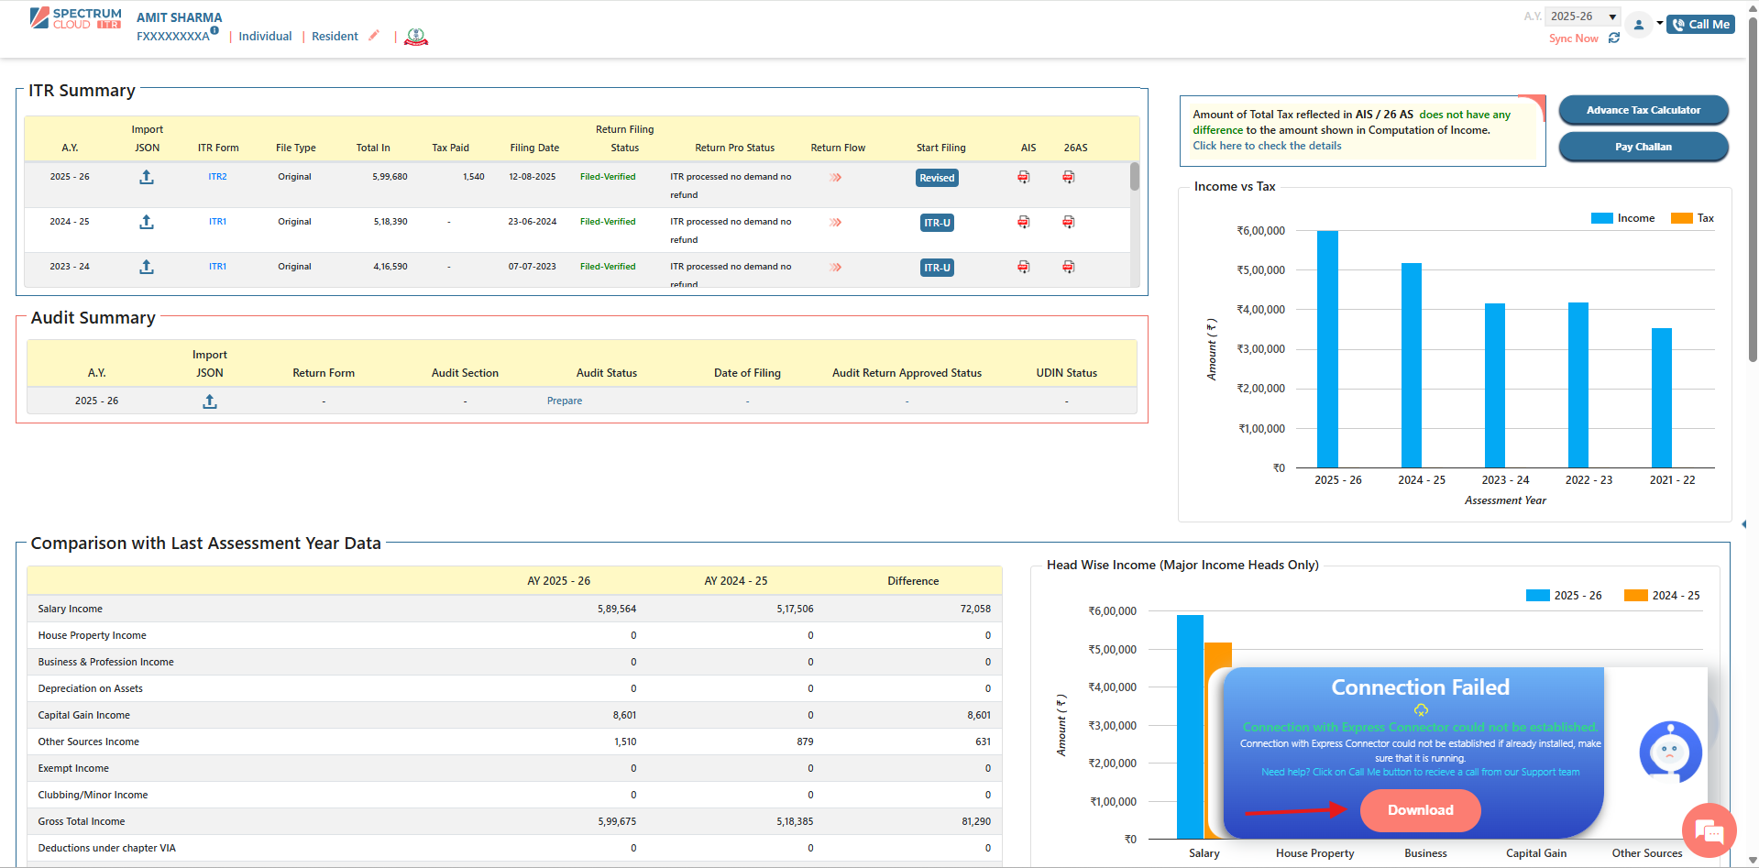This screenshot has height=868, width=1759.
Task: Click Return Flow arrows for 2023-24 row
Action: [x=836, y=268]
